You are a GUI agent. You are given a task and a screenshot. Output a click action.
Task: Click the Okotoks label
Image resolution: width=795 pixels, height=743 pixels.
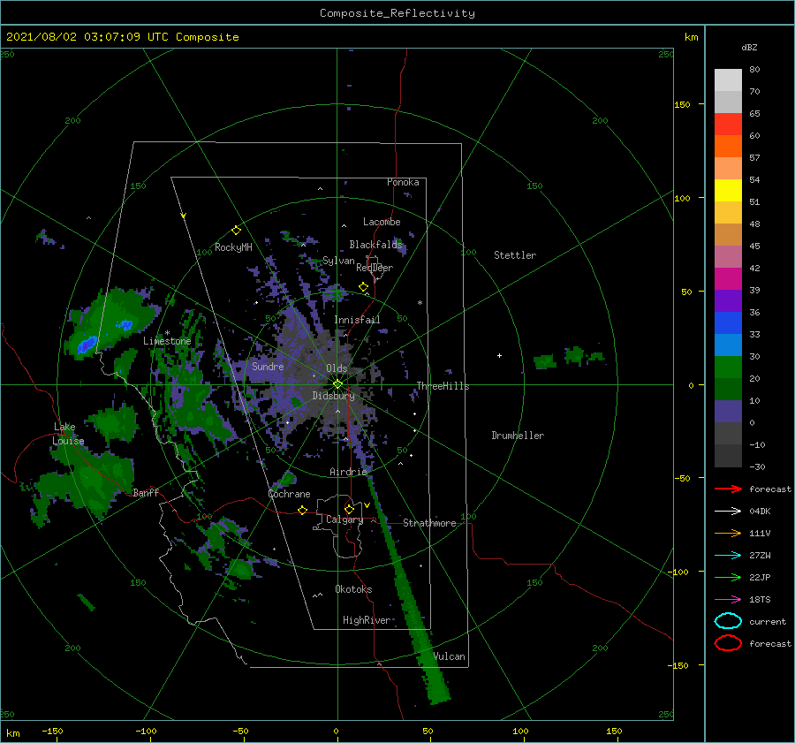pos(353,589)
